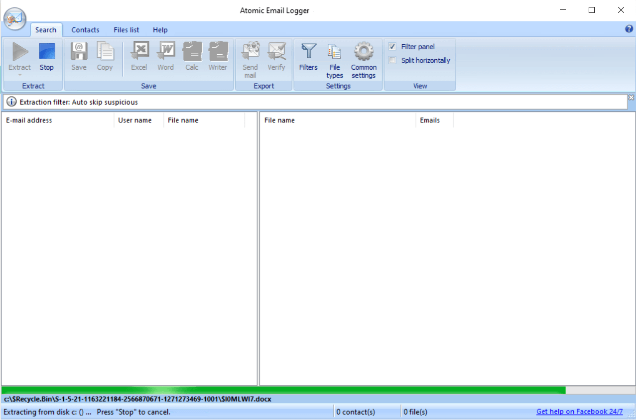Click the extraction filter info icon
Image resolution: width=636 pixels, height=420 pixels.
pyautogui.click(x=11, y=102)
